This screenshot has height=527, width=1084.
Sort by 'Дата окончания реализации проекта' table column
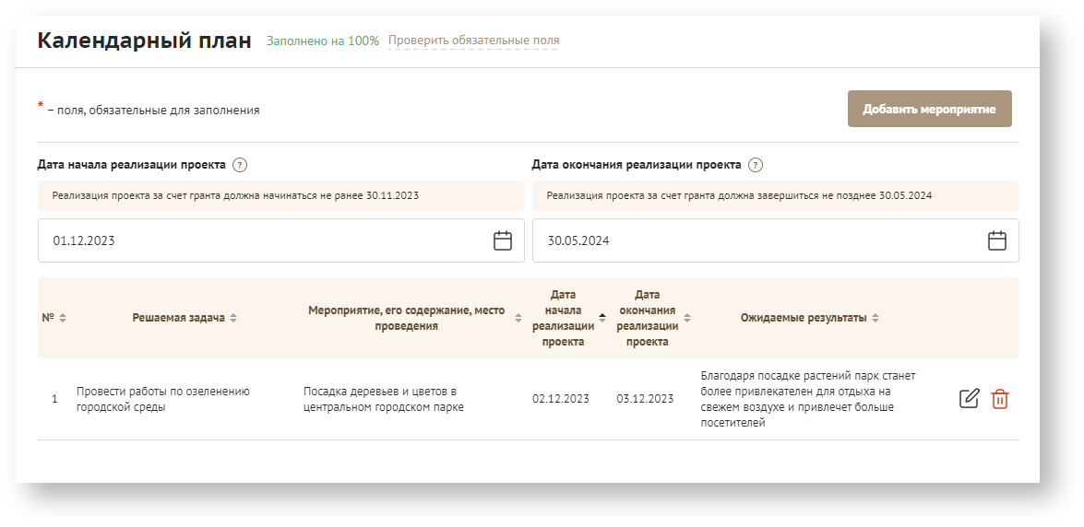pos(687,318)
